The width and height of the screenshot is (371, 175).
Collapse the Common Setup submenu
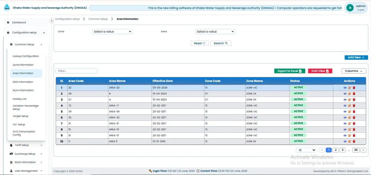[26, 44]
